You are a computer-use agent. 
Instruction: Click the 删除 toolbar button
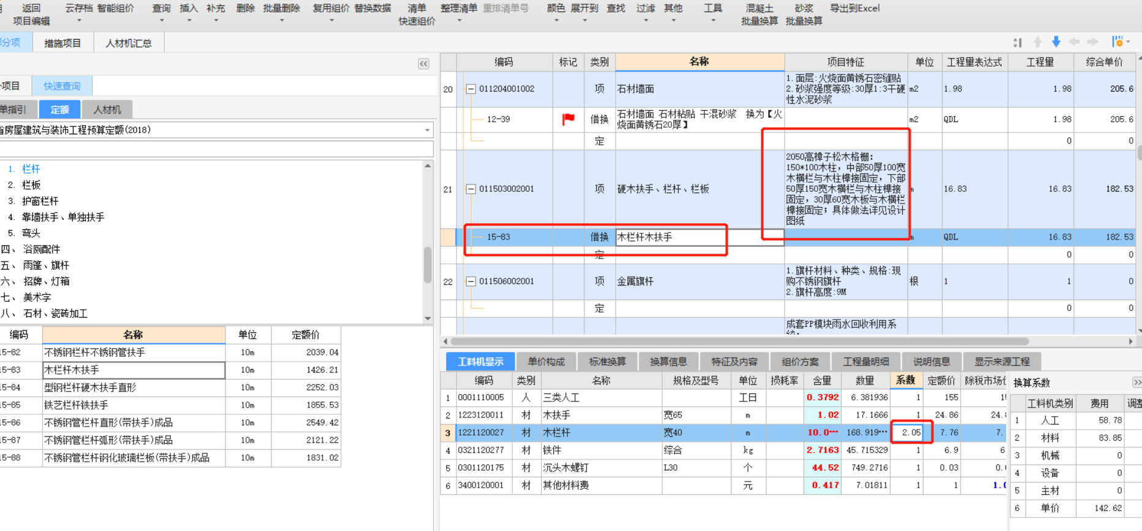tap(245, 8)
